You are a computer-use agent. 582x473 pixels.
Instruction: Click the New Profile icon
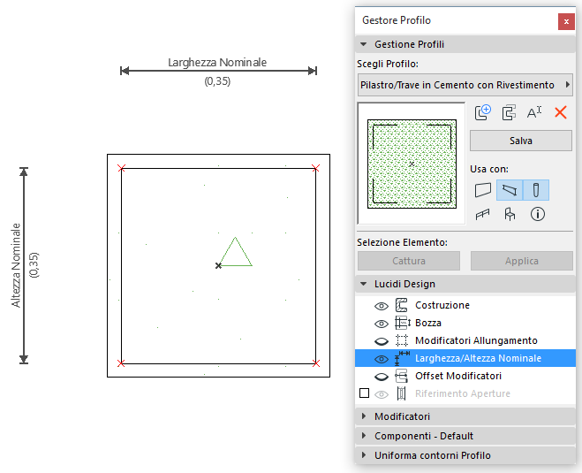pos(483,112)
